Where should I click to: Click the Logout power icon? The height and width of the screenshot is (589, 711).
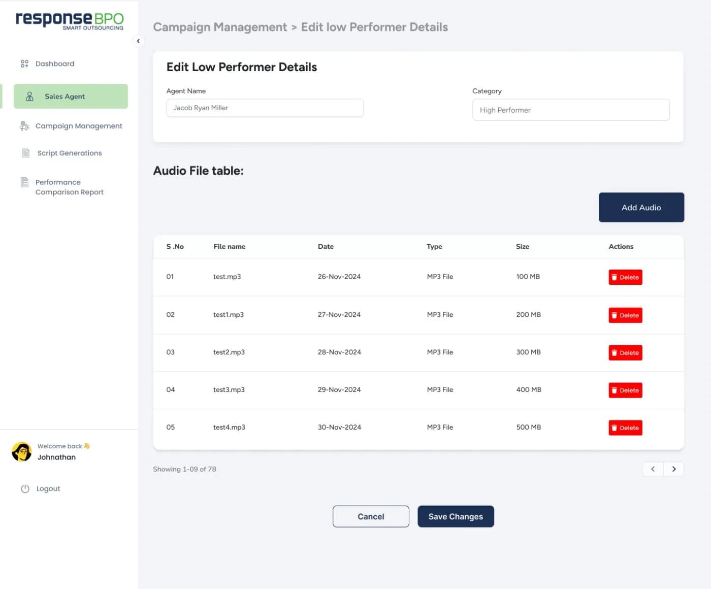tap(25, 488)
